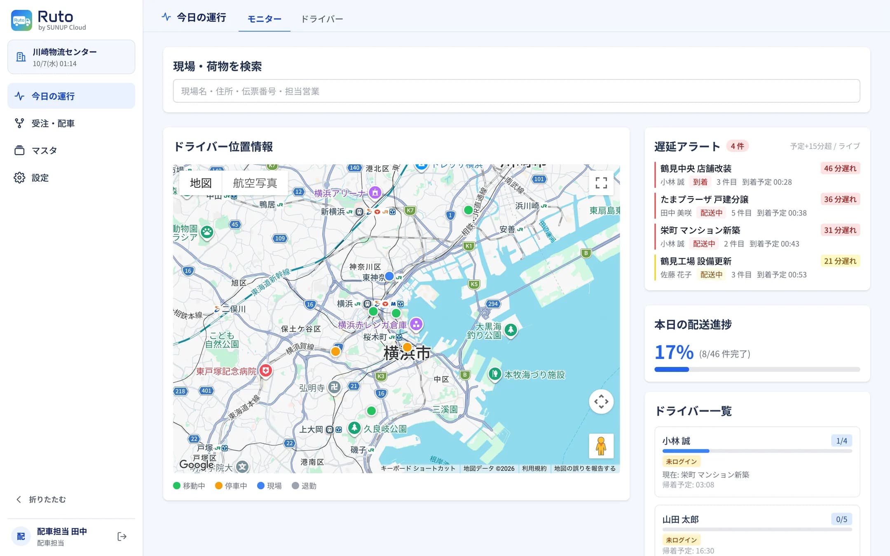The width and height of the screenshot is (890, 556).
Task: Switch to the モニター tab
Action: pos(264,19)
